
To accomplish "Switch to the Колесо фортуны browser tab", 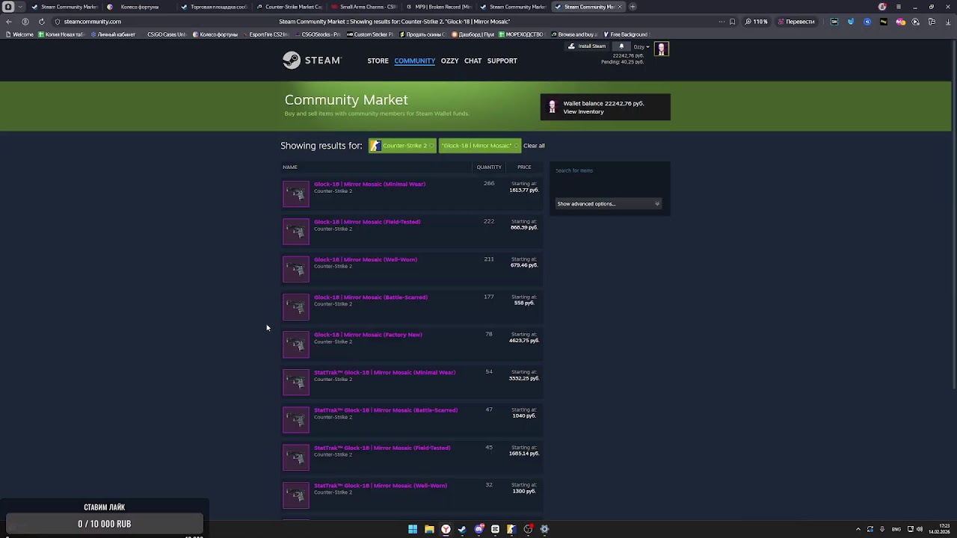I will tap(138, 7).
